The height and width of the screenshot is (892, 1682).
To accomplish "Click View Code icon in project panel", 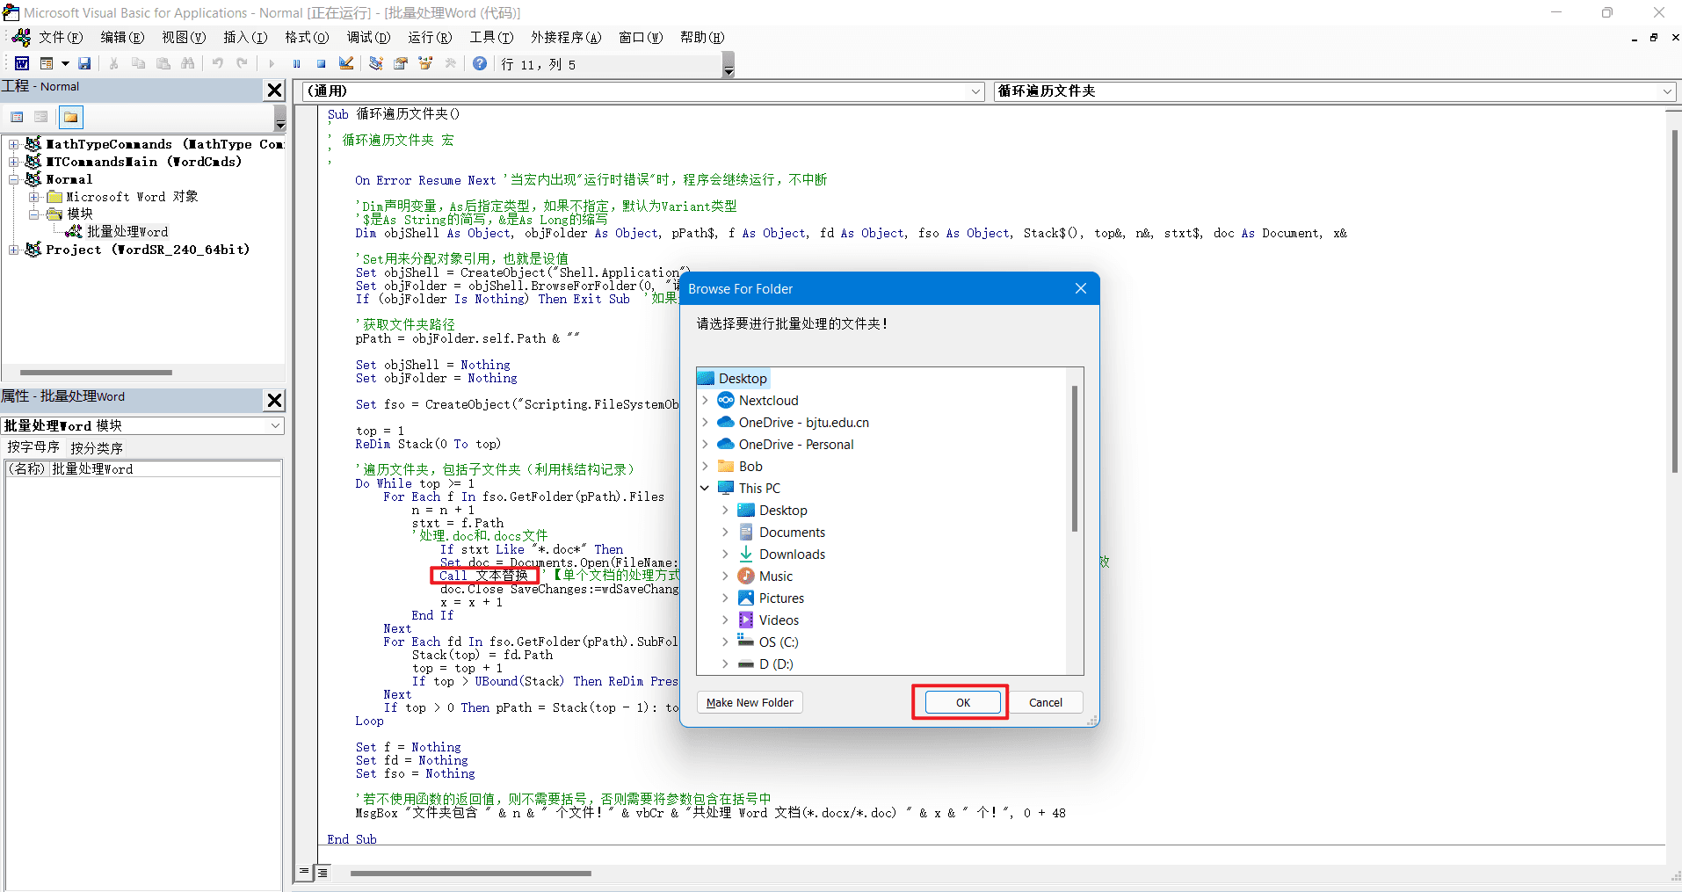I will [17, 117].
